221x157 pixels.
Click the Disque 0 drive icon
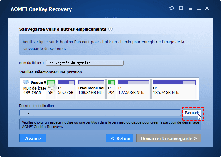click(26, 82)
